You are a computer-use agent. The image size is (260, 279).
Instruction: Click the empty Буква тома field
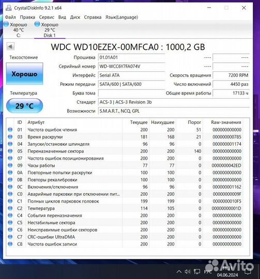132,93
